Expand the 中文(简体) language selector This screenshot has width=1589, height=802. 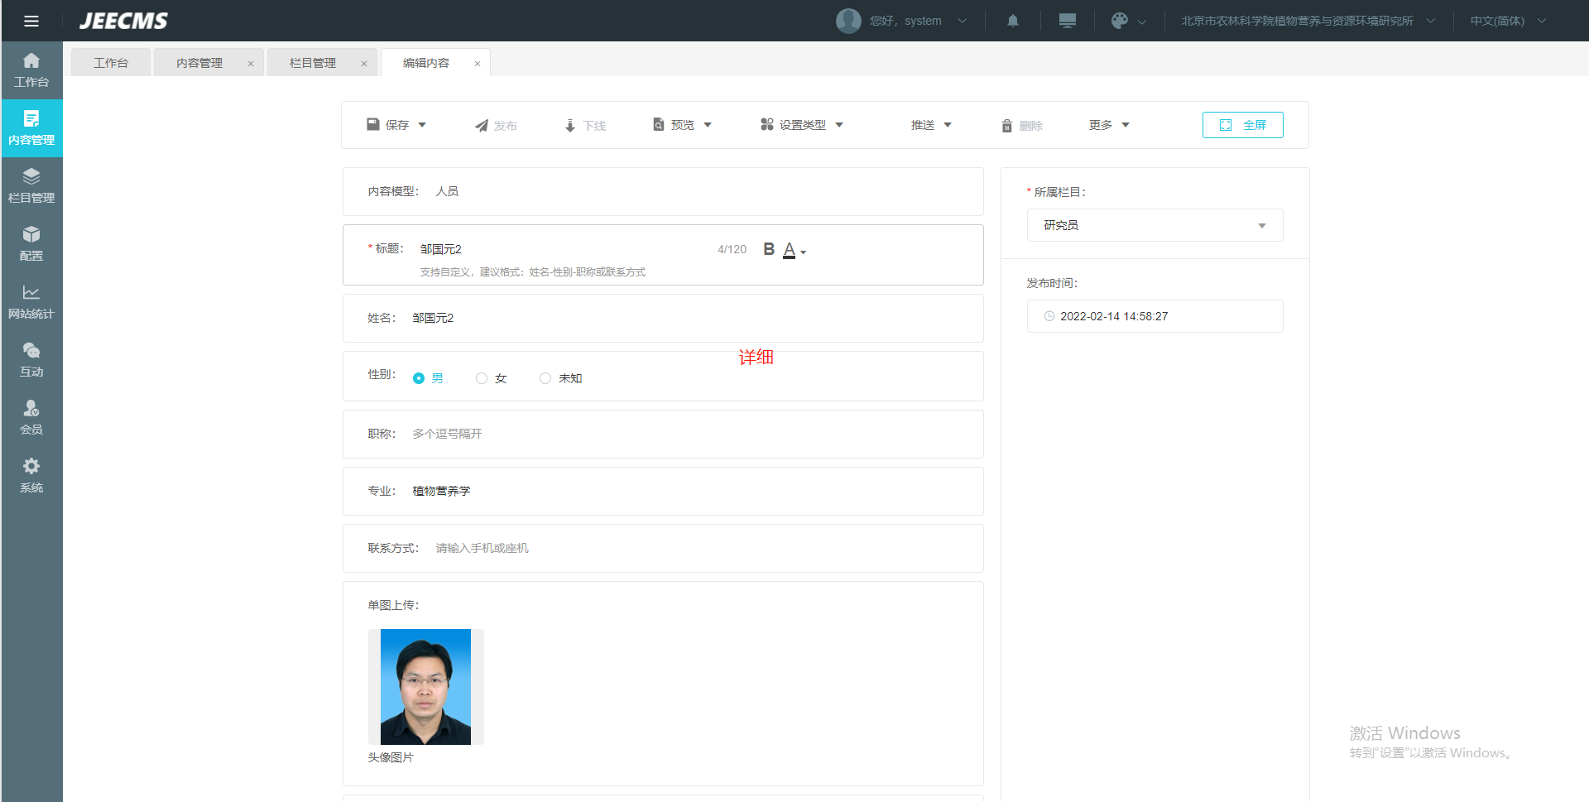pyautogui.click(x=1507, y=21)
